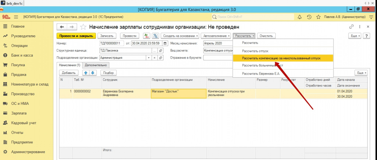Add document to favorites with star

click(83, 27)
